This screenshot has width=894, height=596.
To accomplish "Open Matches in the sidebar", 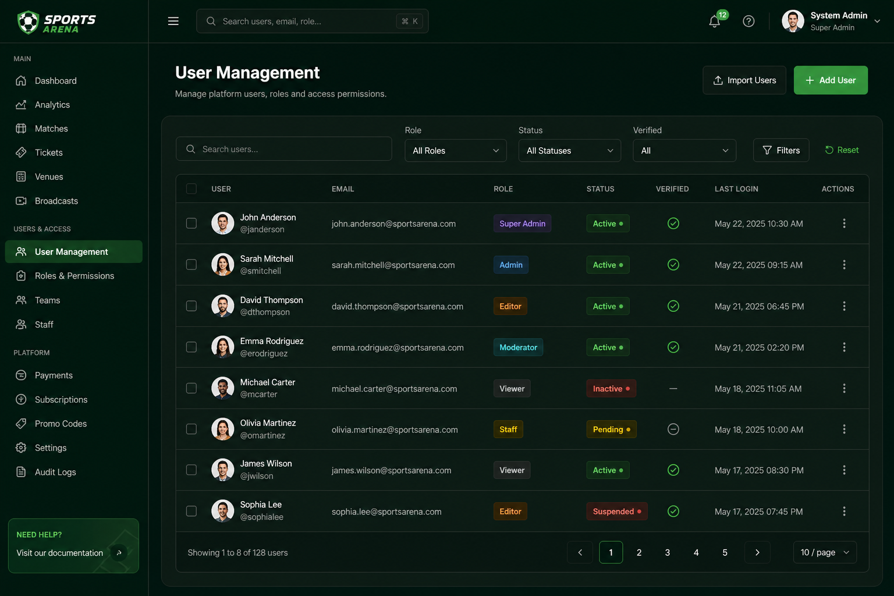I will [x=74, y=129].
